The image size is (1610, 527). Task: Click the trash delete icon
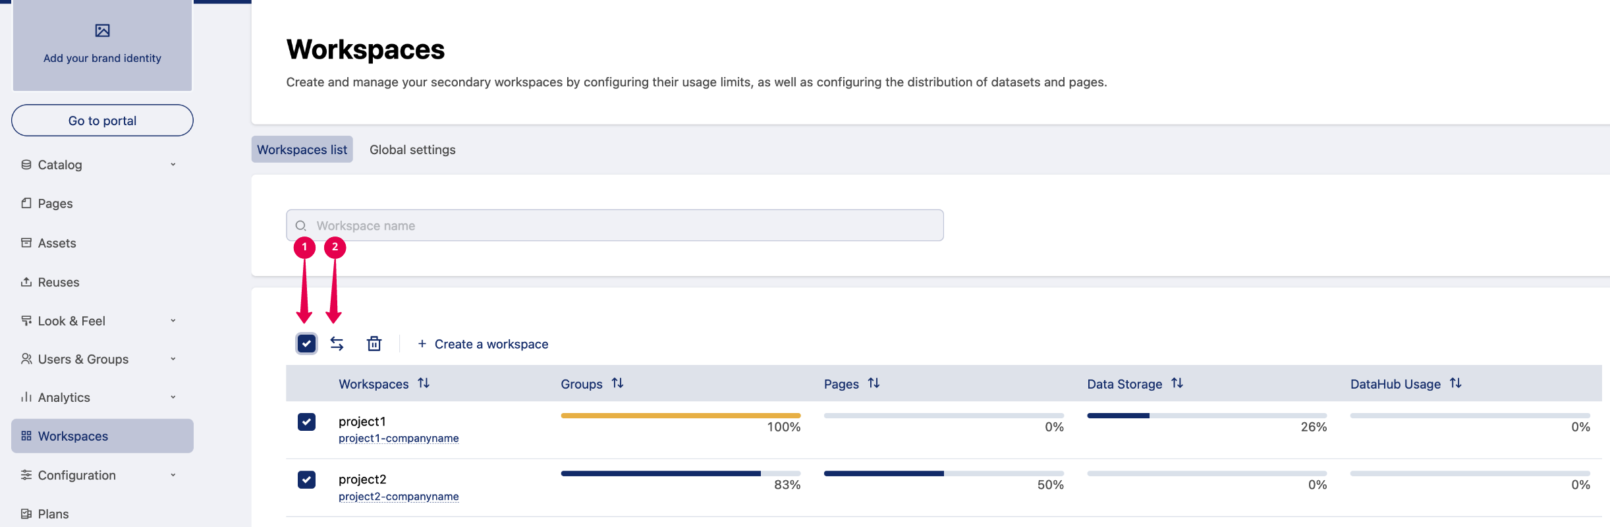point(374,344)
